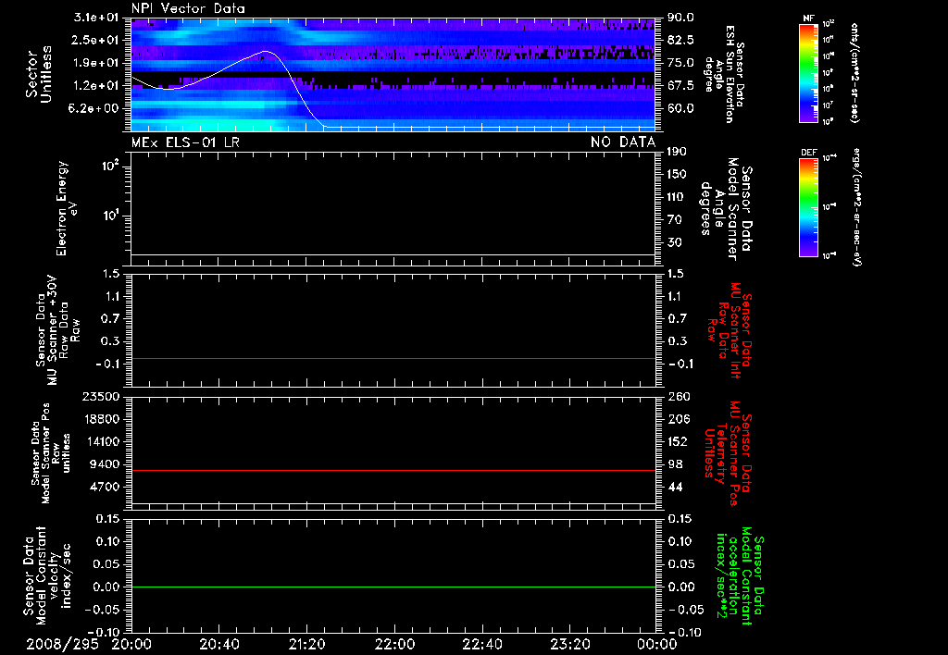
Task: Click the '18800' scanner position tick
Action: [x=100, y=419]
